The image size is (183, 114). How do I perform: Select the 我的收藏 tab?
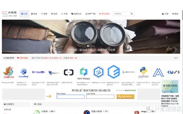[22, 58]
